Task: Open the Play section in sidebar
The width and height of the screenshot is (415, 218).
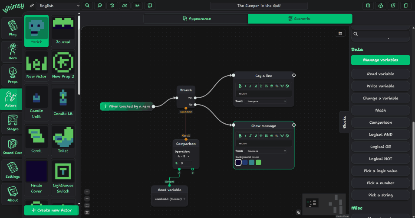Action: click(x=13, y=28)
